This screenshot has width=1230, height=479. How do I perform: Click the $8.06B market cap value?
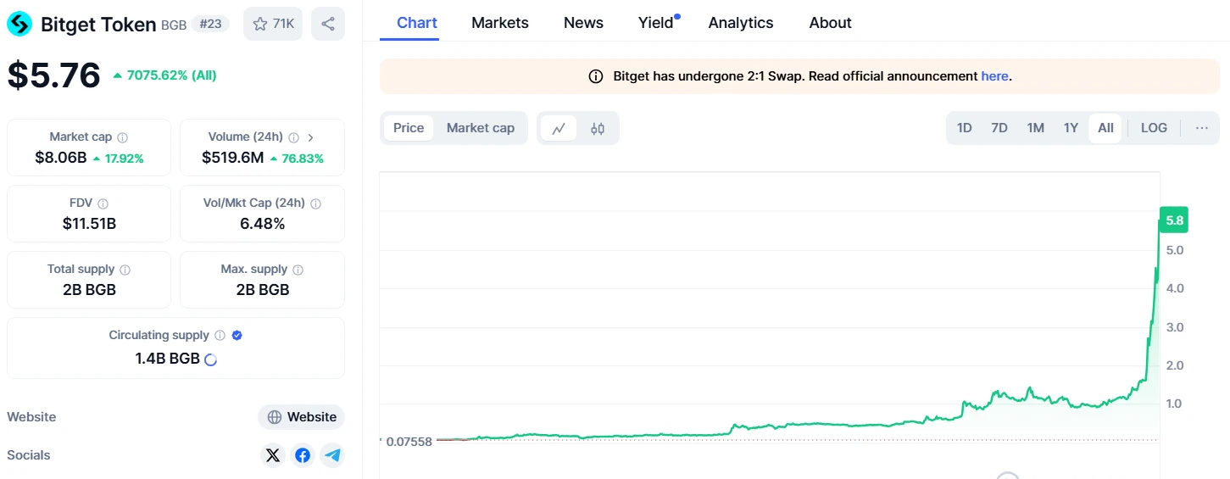[x=61, y=158]
